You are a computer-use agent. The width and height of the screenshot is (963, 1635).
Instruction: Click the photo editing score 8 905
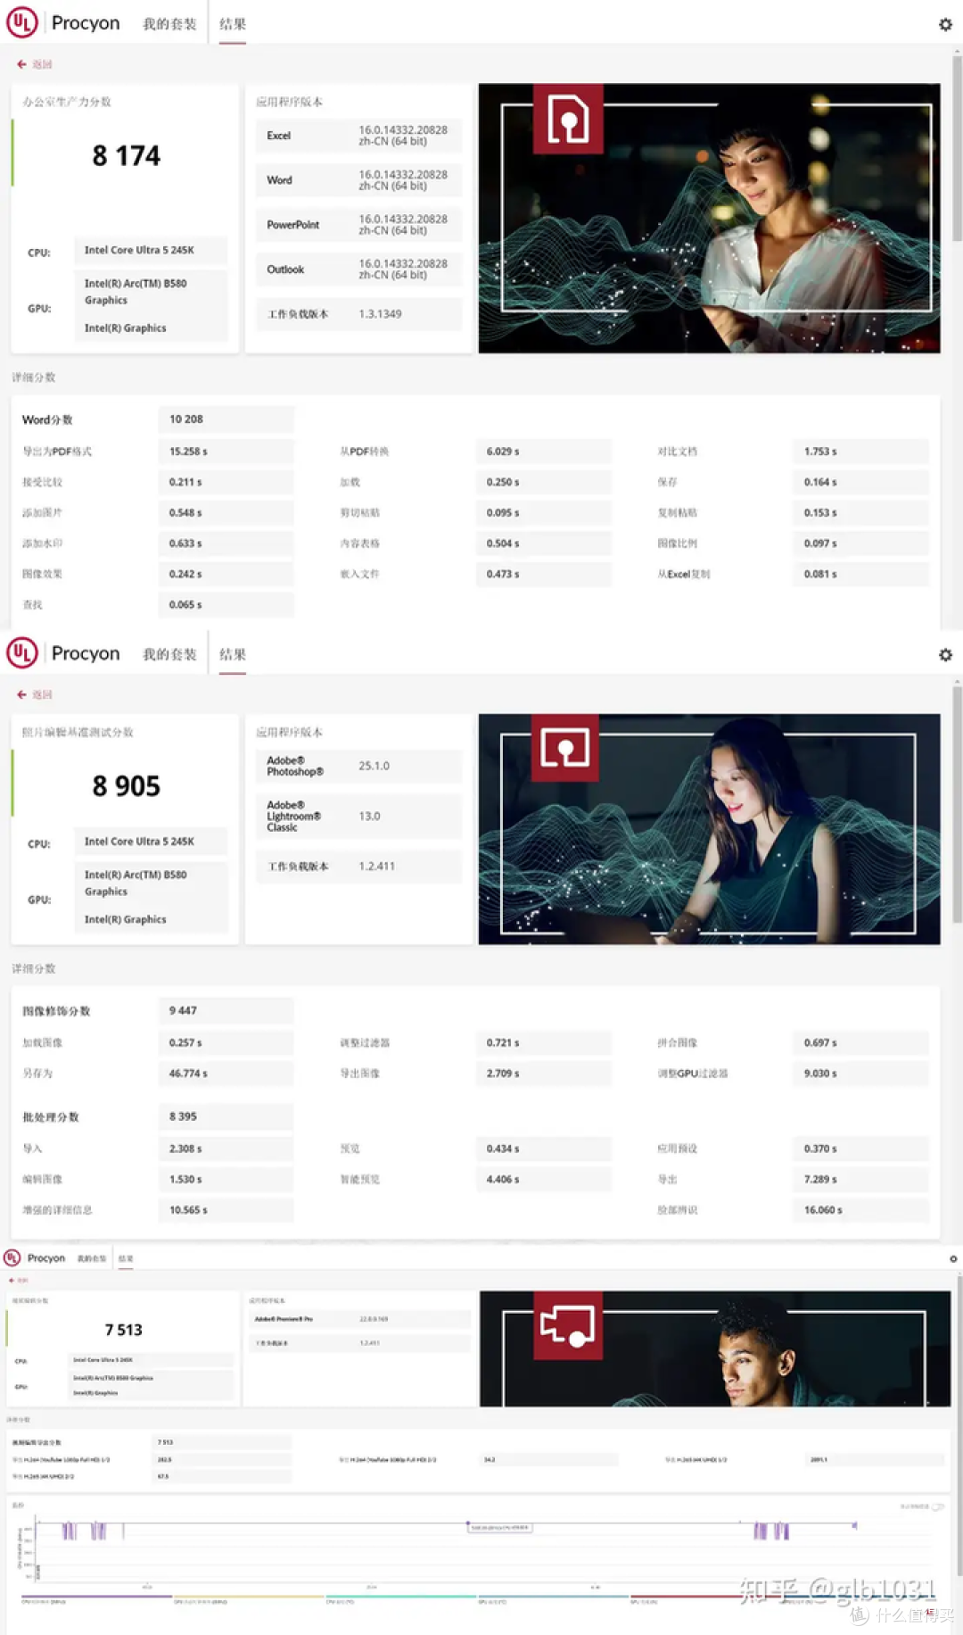coord(126,786)
